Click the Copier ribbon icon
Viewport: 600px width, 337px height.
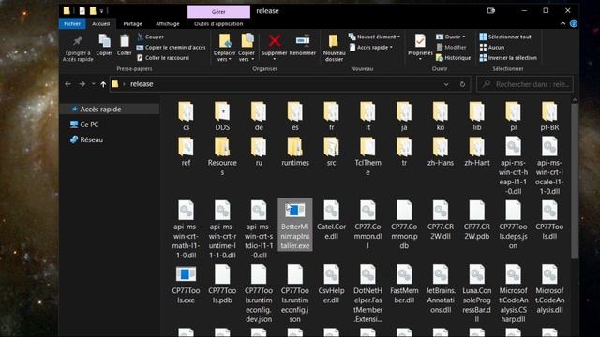[x=104, y=45]
